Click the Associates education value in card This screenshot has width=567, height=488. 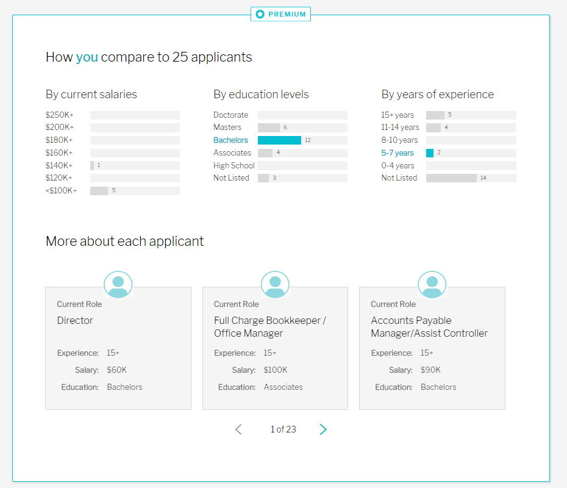point(283,387)
